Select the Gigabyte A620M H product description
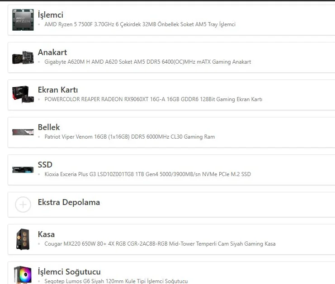The image size is (335, 284). (x=147, y=62)
